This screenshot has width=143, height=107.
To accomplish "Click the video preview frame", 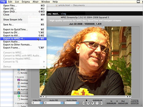I will 85,61.
